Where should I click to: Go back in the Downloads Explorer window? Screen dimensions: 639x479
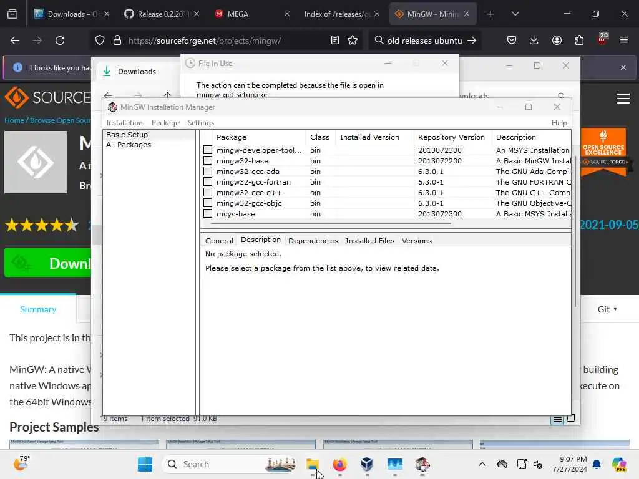point(108,95)
